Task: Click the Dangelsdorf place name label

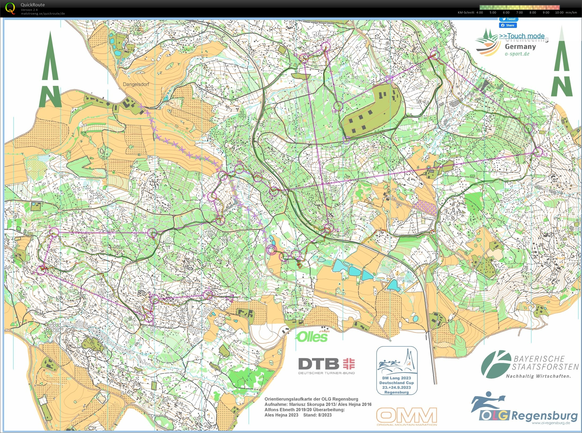Action: pyautogui.click(x=136, y=84)
